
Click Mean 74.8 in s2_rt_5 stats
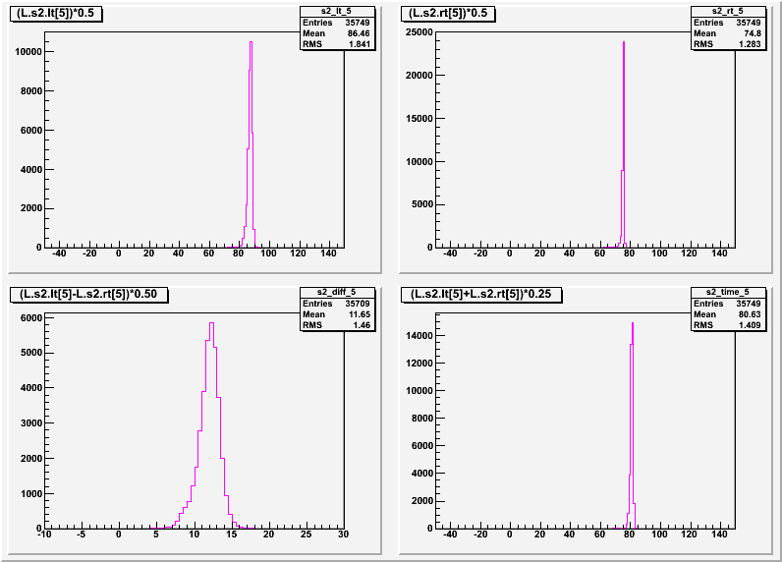pyautogui.click(x=728, y=33)
